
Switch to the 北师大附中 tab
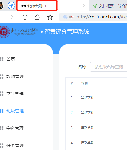coord(37,6)
